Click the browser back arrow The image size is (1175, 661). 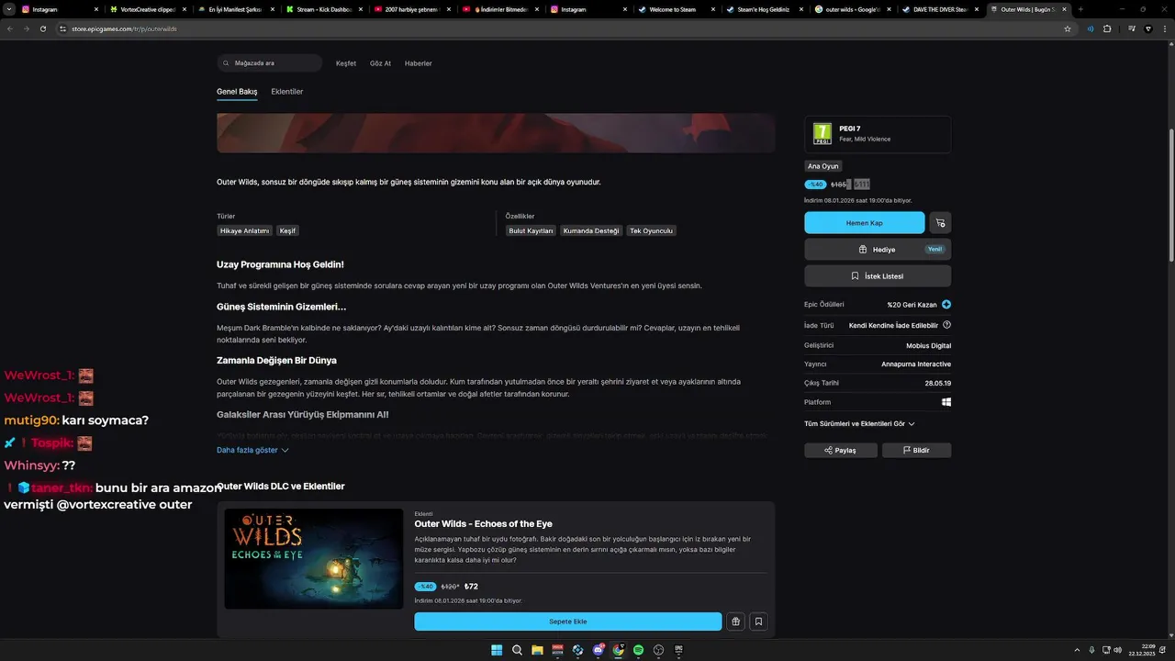[10, 28]
